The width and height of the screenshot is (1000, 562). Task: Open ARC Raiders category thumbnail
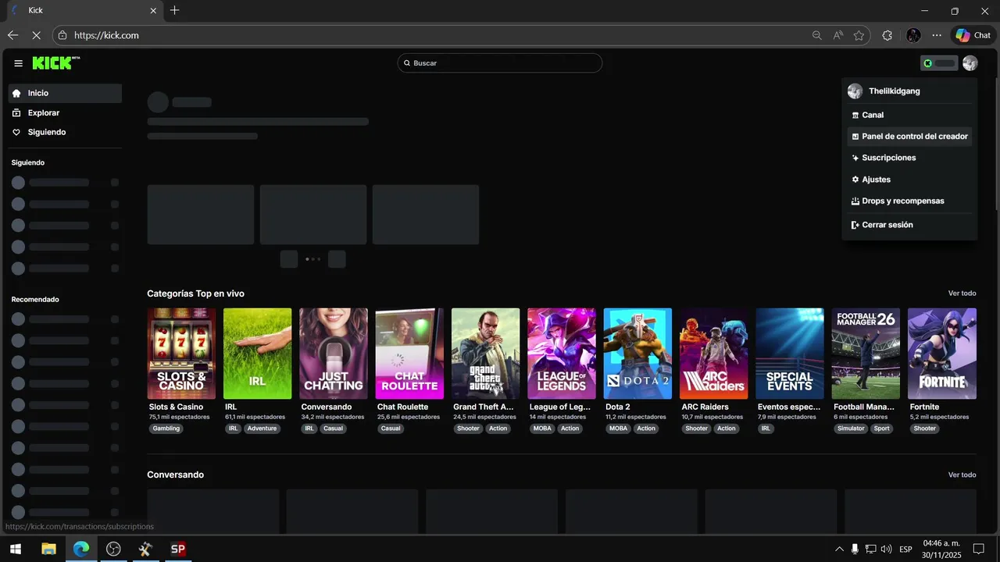point(713,354)
